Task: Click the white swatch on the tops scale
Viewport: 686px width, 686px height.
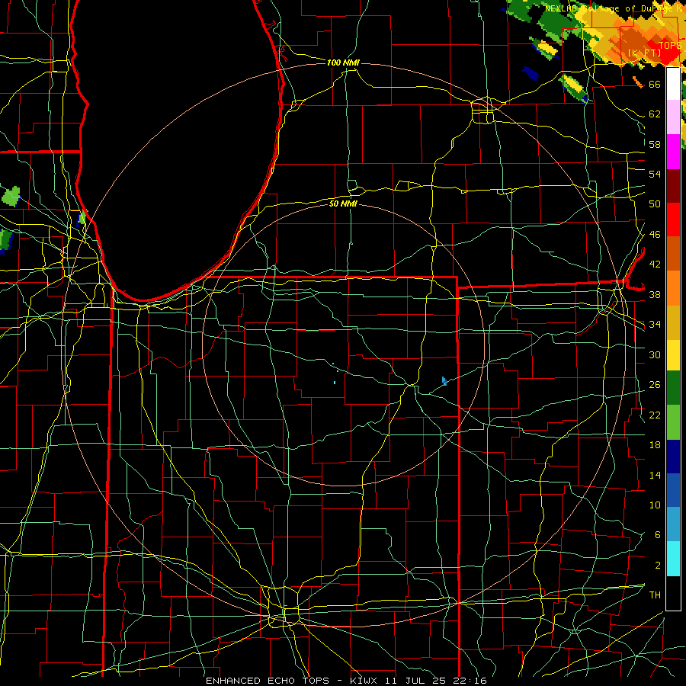Action: 673,84
